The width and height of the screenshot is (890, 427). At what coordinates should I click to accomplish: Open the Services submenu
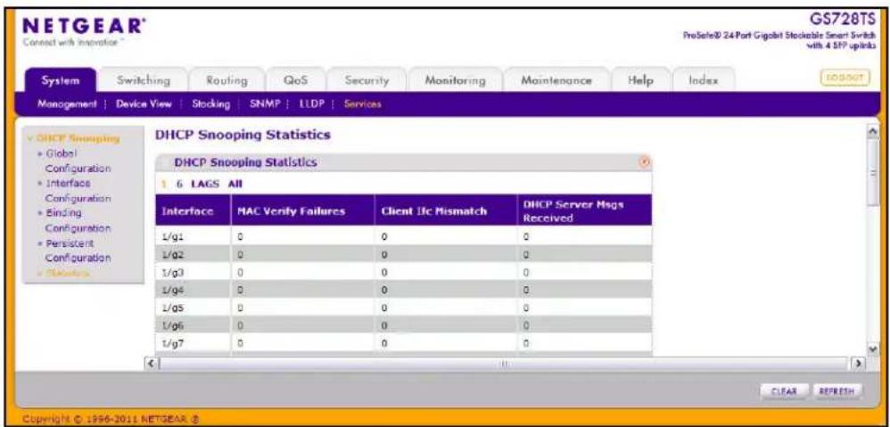[362, 104]
